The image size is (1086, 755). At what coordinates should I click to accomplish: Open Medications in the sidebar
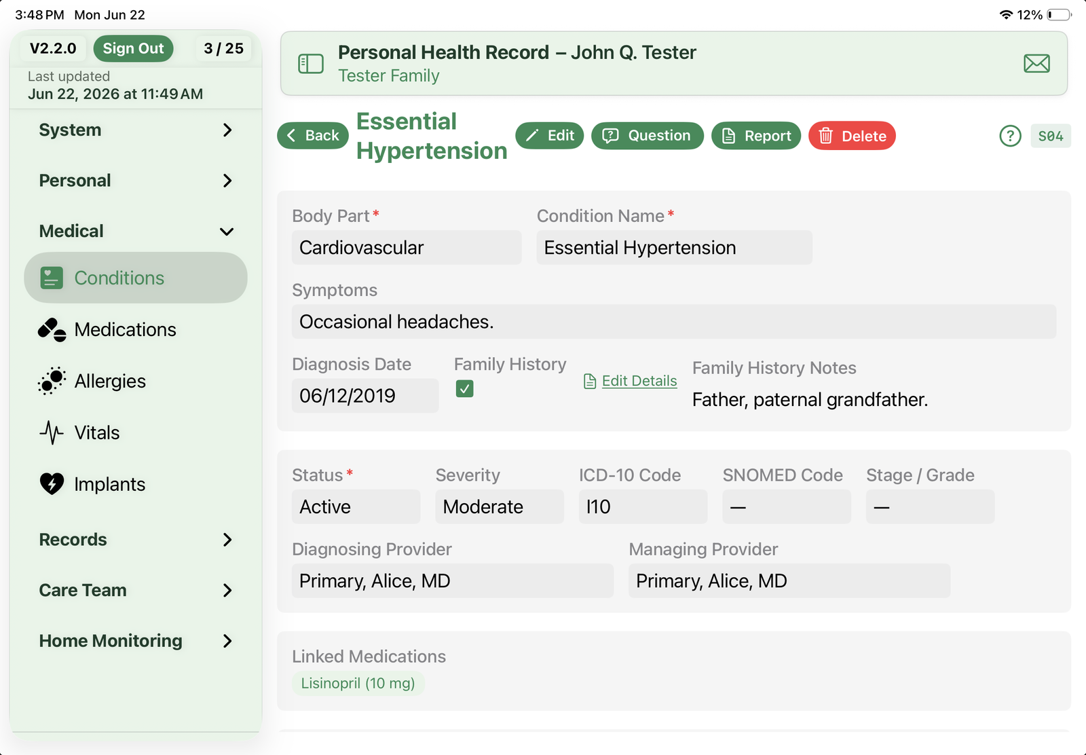(136, 330)
